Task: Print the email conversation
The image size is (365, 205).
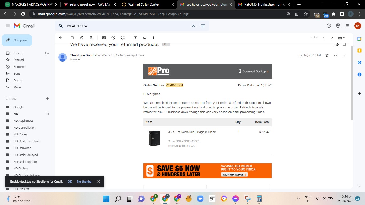Action: (x=337, y=44)
